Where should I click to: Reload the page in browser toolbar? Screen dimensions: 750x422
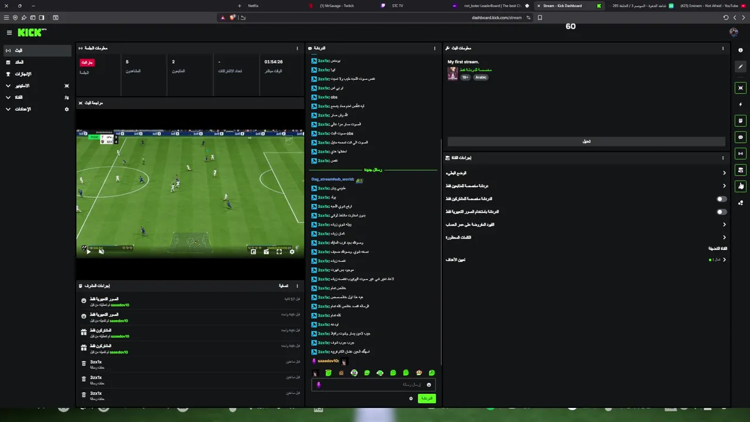click(x=726, y=18)
